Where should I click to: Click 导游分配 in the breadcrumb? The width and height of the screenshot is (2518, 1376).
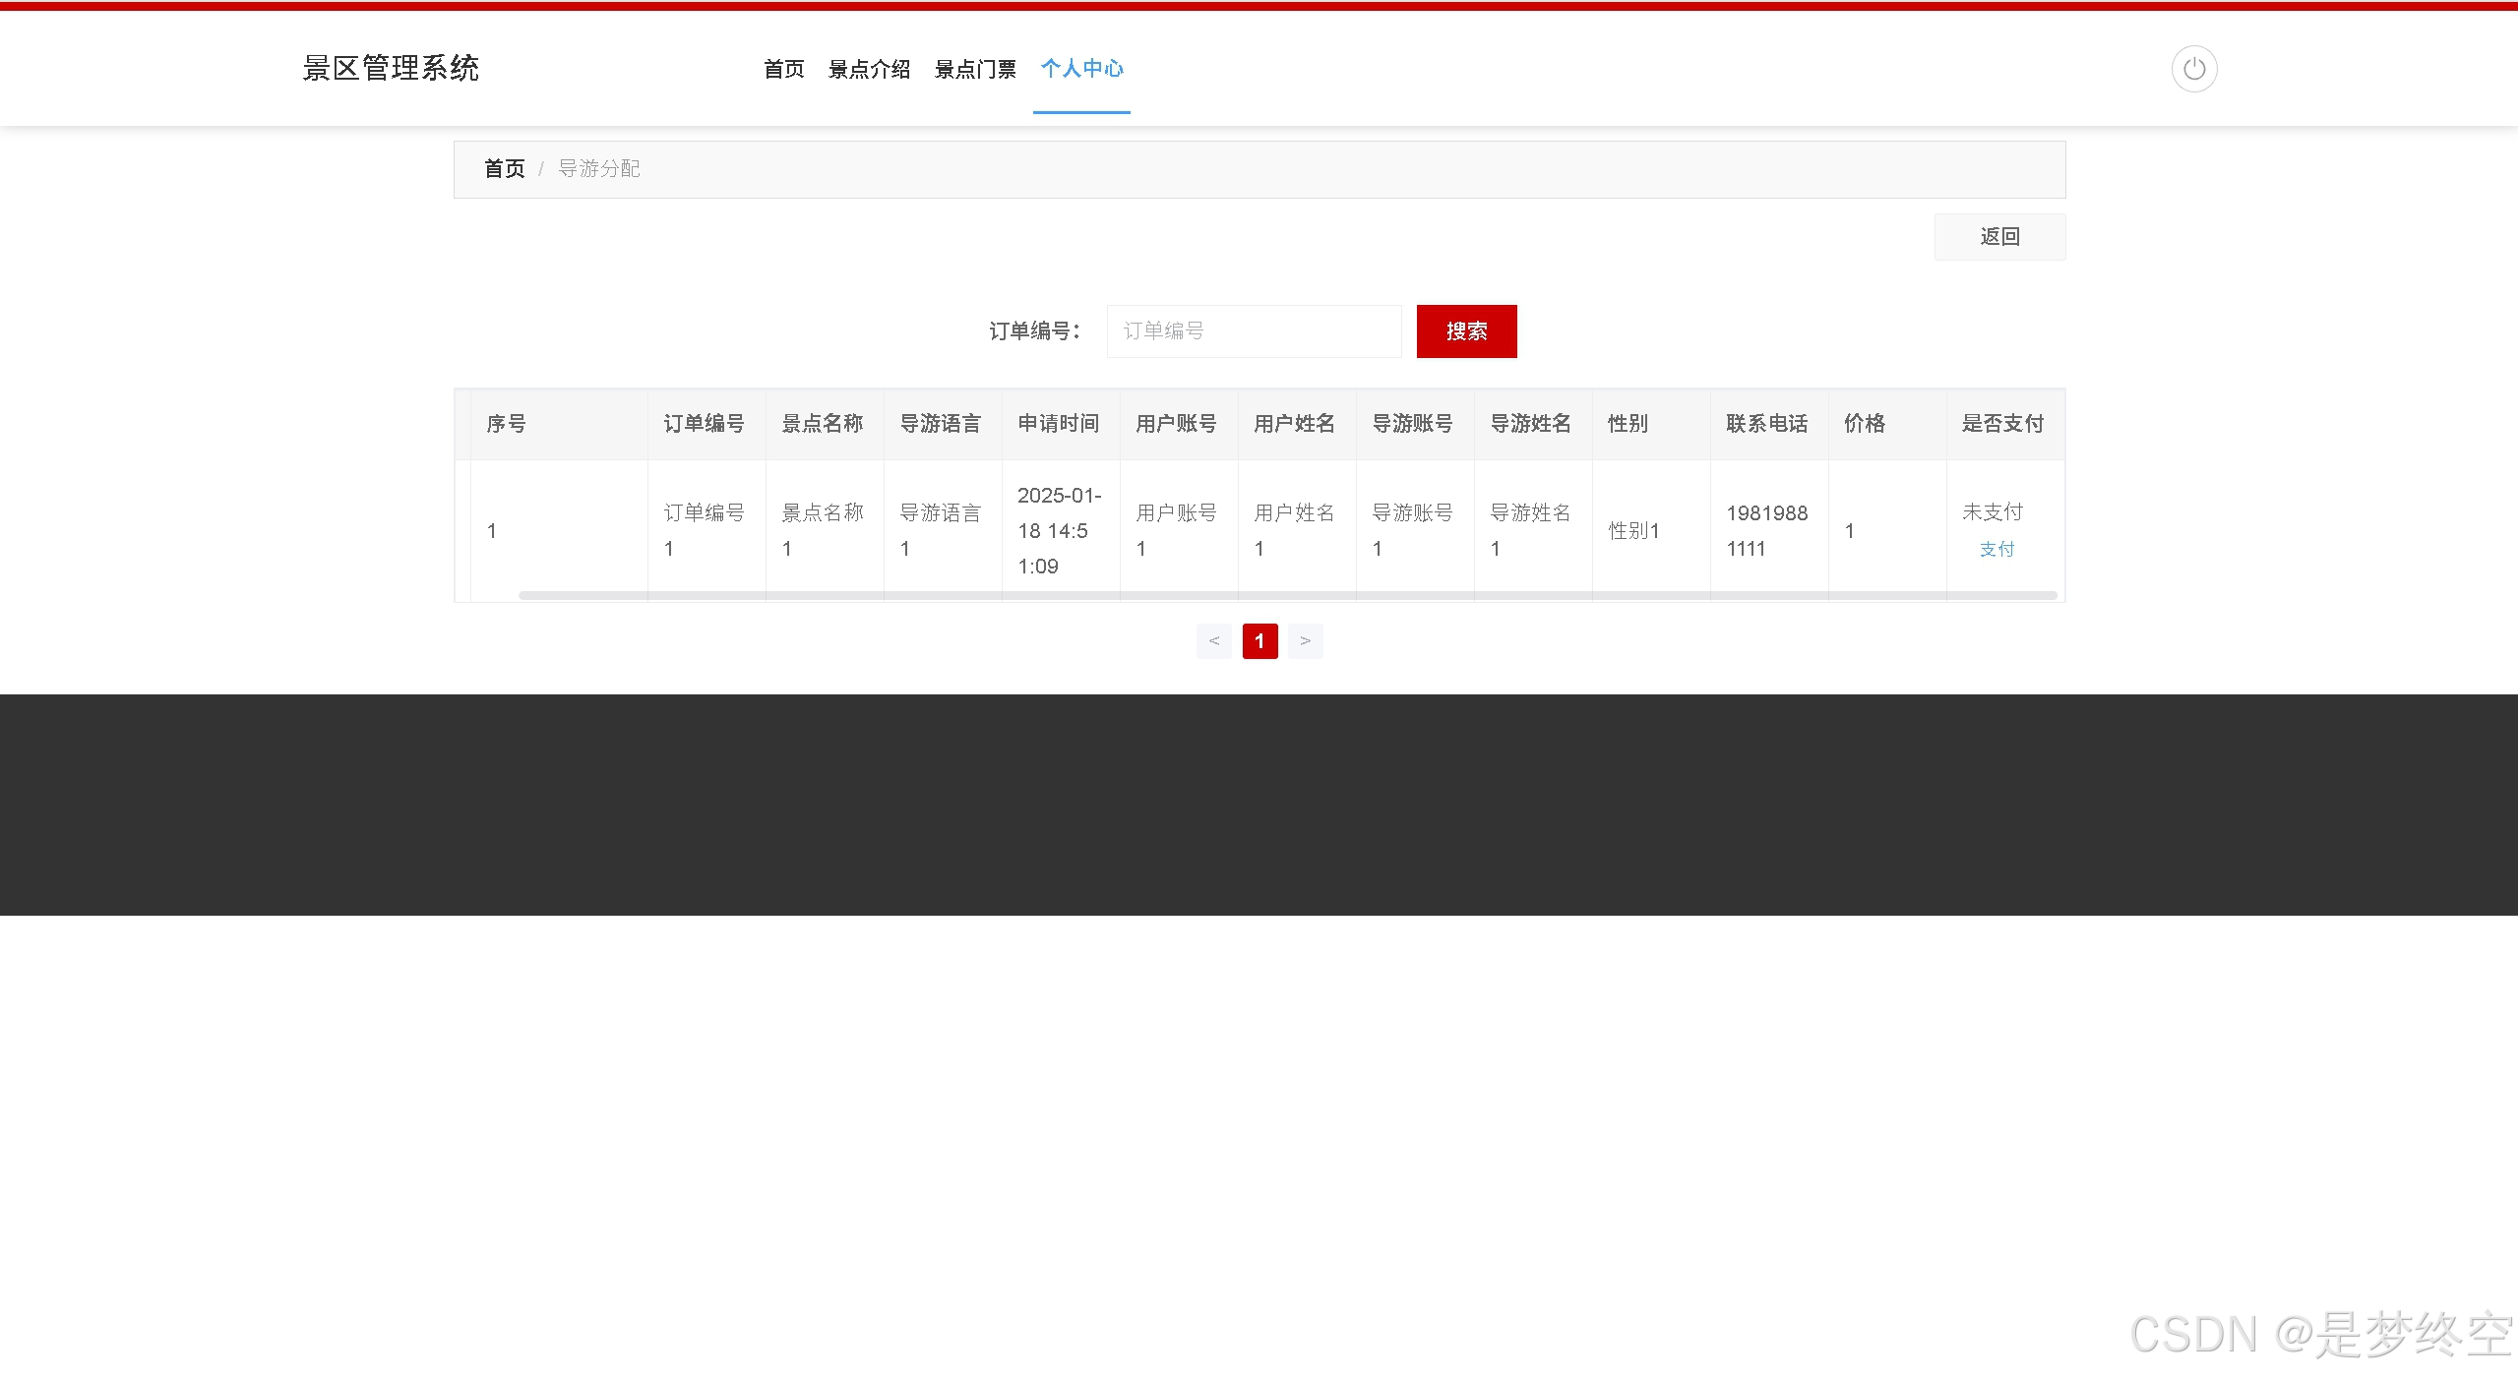click(598, 169)
